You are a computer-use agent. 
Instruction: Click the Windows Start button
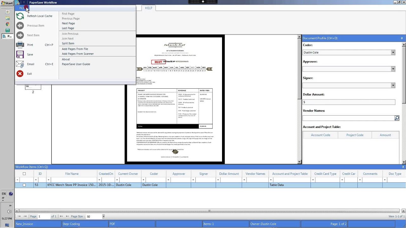(x=7, y=3)
